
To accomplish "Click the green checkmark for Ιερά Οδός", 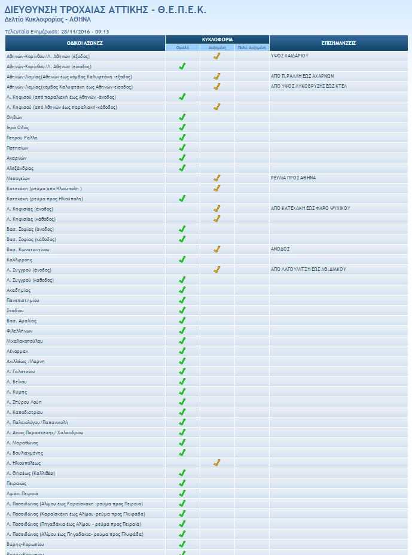I will pyautogui.click(x=182, y=127).
